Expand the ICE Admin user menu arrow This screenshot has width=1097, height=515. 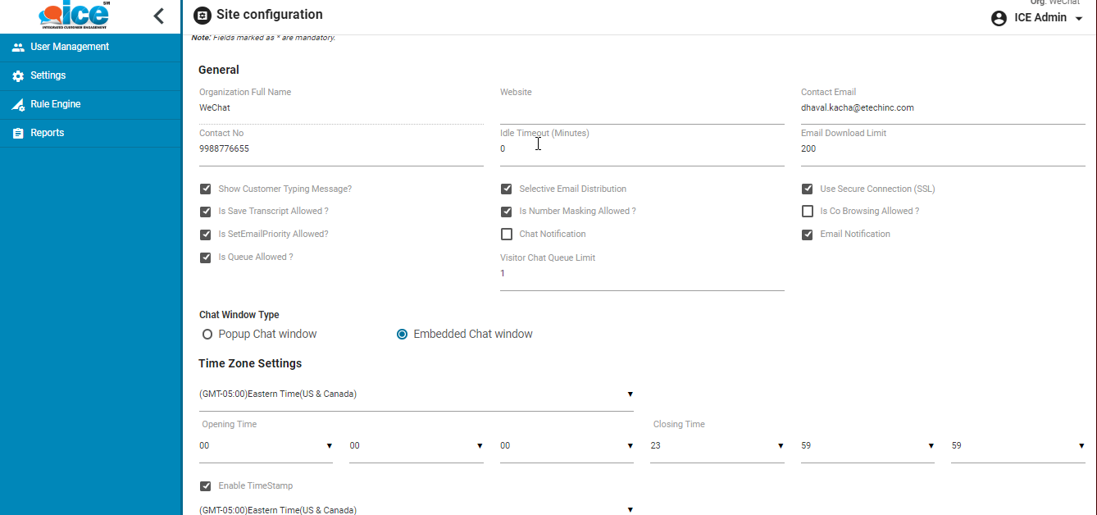tap(1078, 18)
